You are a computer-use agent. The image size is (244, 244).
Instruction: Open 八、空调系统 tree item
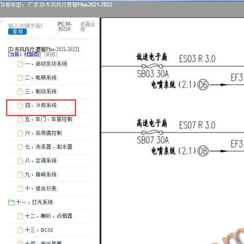41,160
